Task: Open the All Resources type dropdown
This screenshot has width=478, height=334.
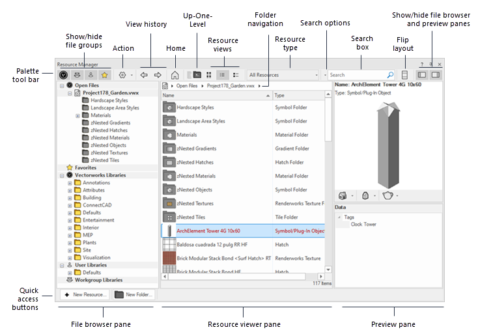Action: coord(283,75)
